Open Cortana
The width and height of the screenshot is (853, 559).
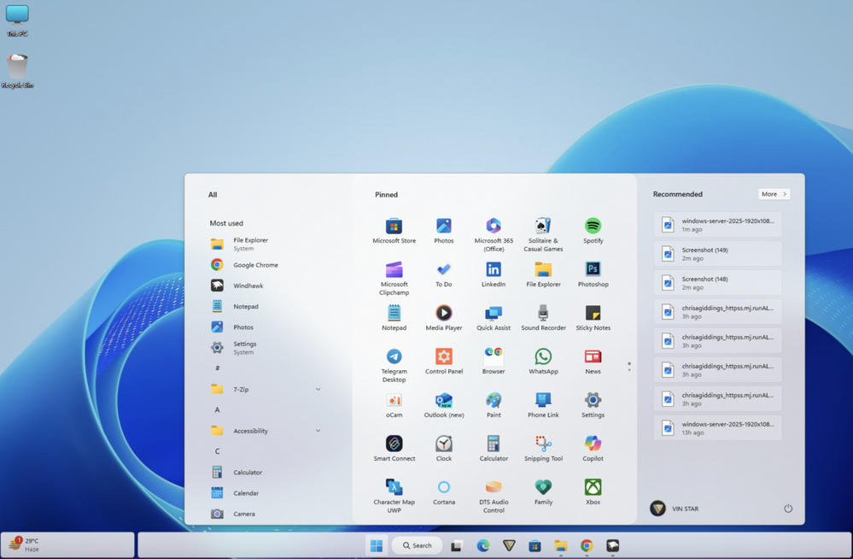[x=443, y=492]
